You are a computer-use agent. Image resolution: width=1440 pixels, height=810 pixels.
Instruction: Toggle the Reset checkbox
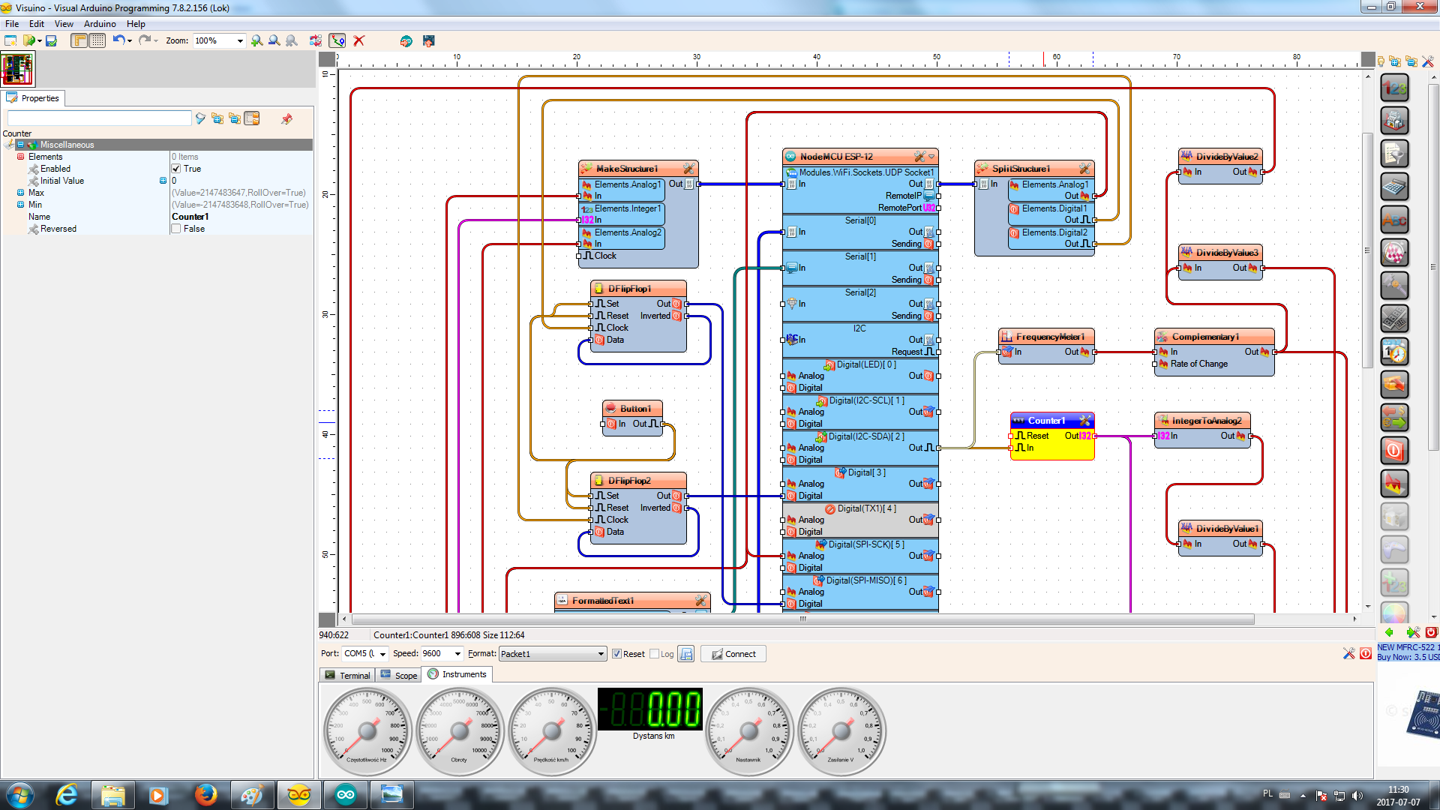(616, 654)
